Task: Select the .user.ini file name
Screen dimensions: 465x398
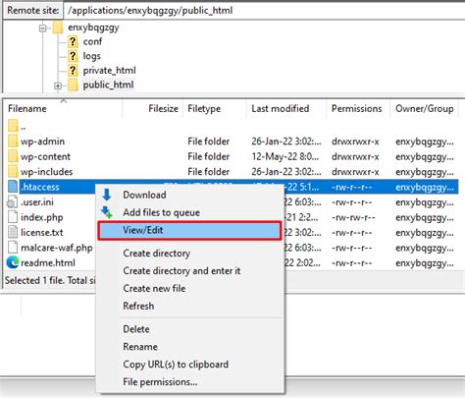Action: 37,202
